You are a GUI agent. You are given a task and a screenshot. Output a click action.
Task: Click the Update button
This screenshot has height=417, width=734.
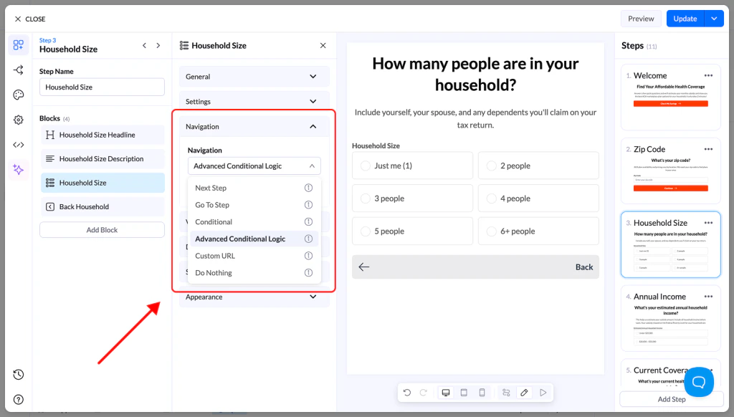point(685,19)
